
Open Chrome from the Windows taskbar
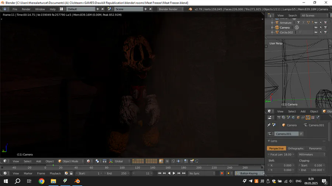point(41,181)
